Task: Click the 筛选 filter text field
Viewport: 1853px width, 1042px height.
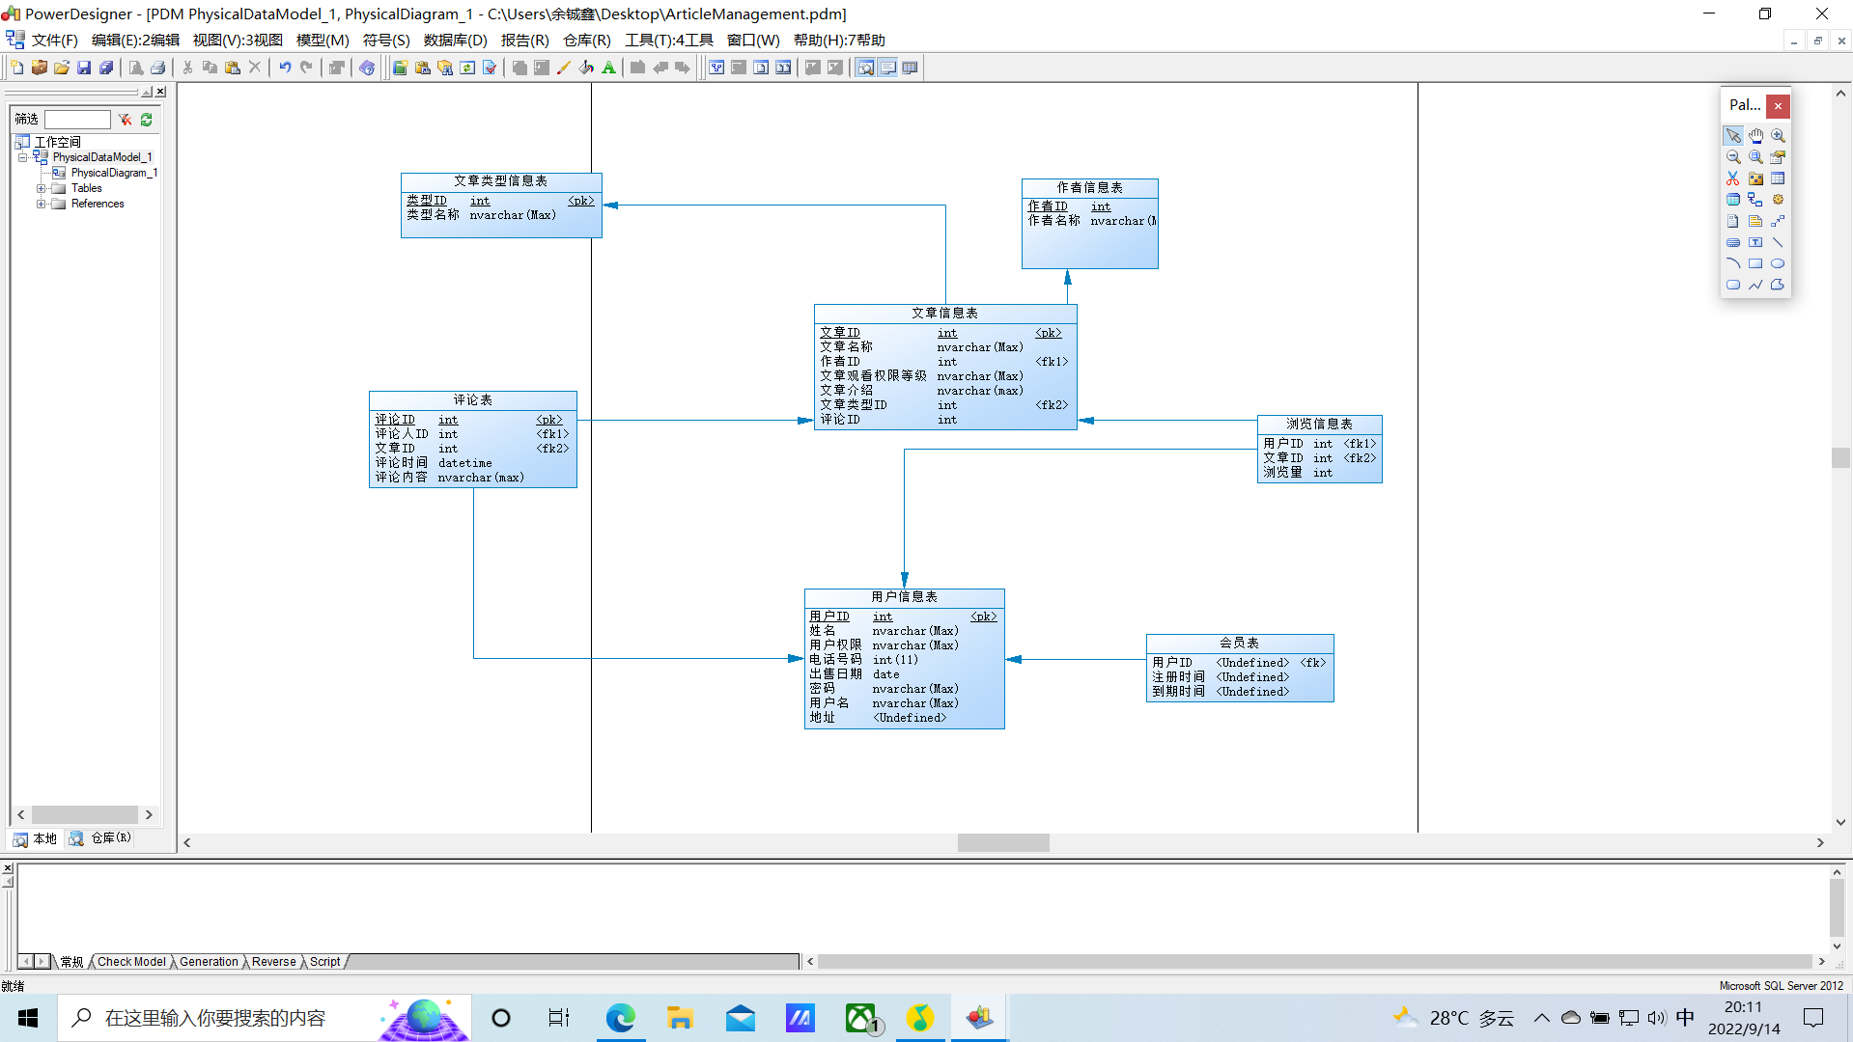Action: tap(77, 120)
